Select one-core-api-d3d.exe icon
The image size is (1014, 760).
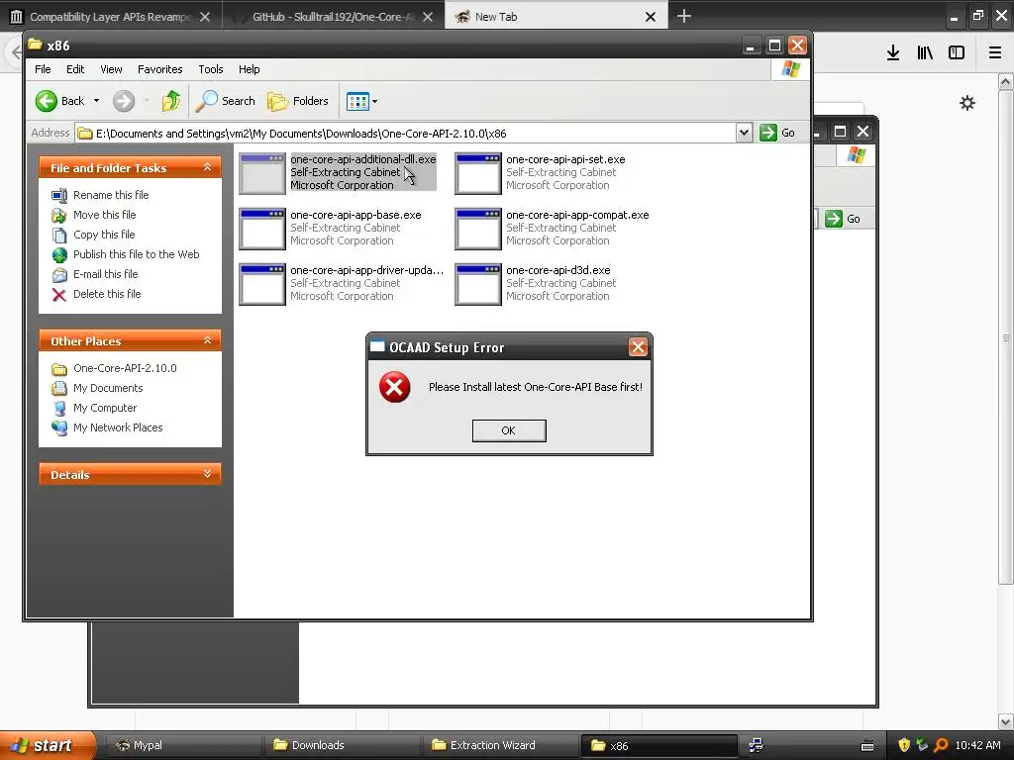tap(478, 284)
